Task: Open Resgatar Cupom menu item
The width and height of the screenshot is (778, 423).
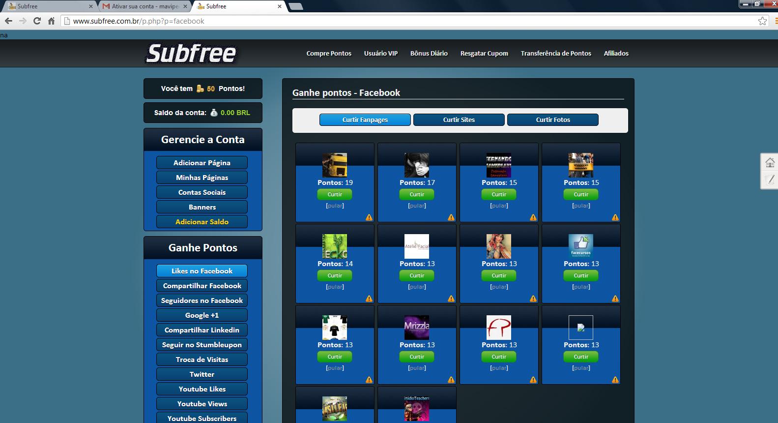Action: 484,53
